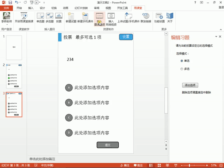Switch to the 切换 Transitions tab
The height and width of the screenshot is (168, 224).
click(54, 8)
